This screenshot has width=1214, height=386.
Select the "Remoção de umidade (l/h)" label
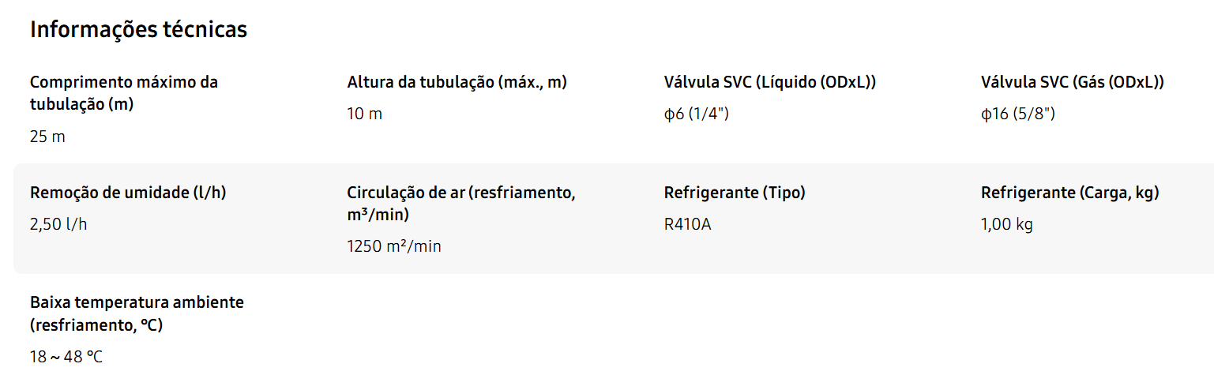tap(128, 193)
